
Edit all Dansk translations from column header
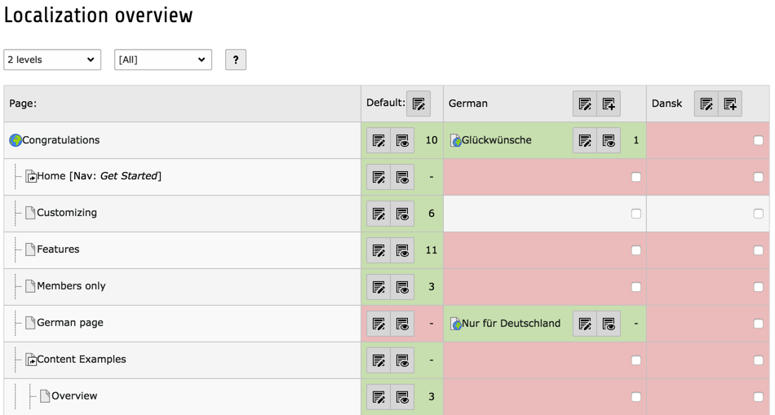pyautogui.click(x=706, y=104)
